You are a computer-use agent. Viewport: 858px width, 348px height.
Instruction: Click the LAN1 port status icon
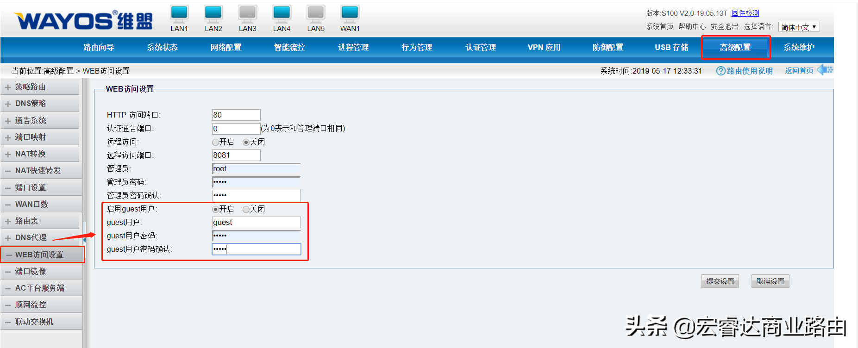[179, 14]
